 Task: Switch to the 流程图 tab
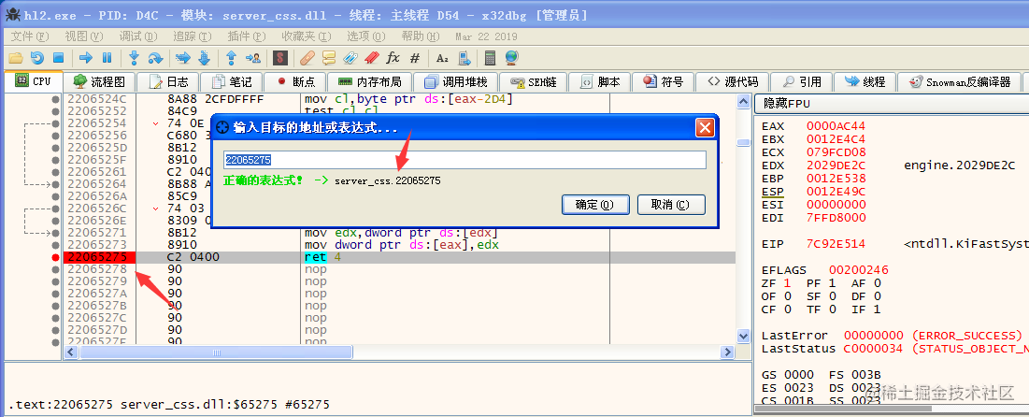click(99, 82)
